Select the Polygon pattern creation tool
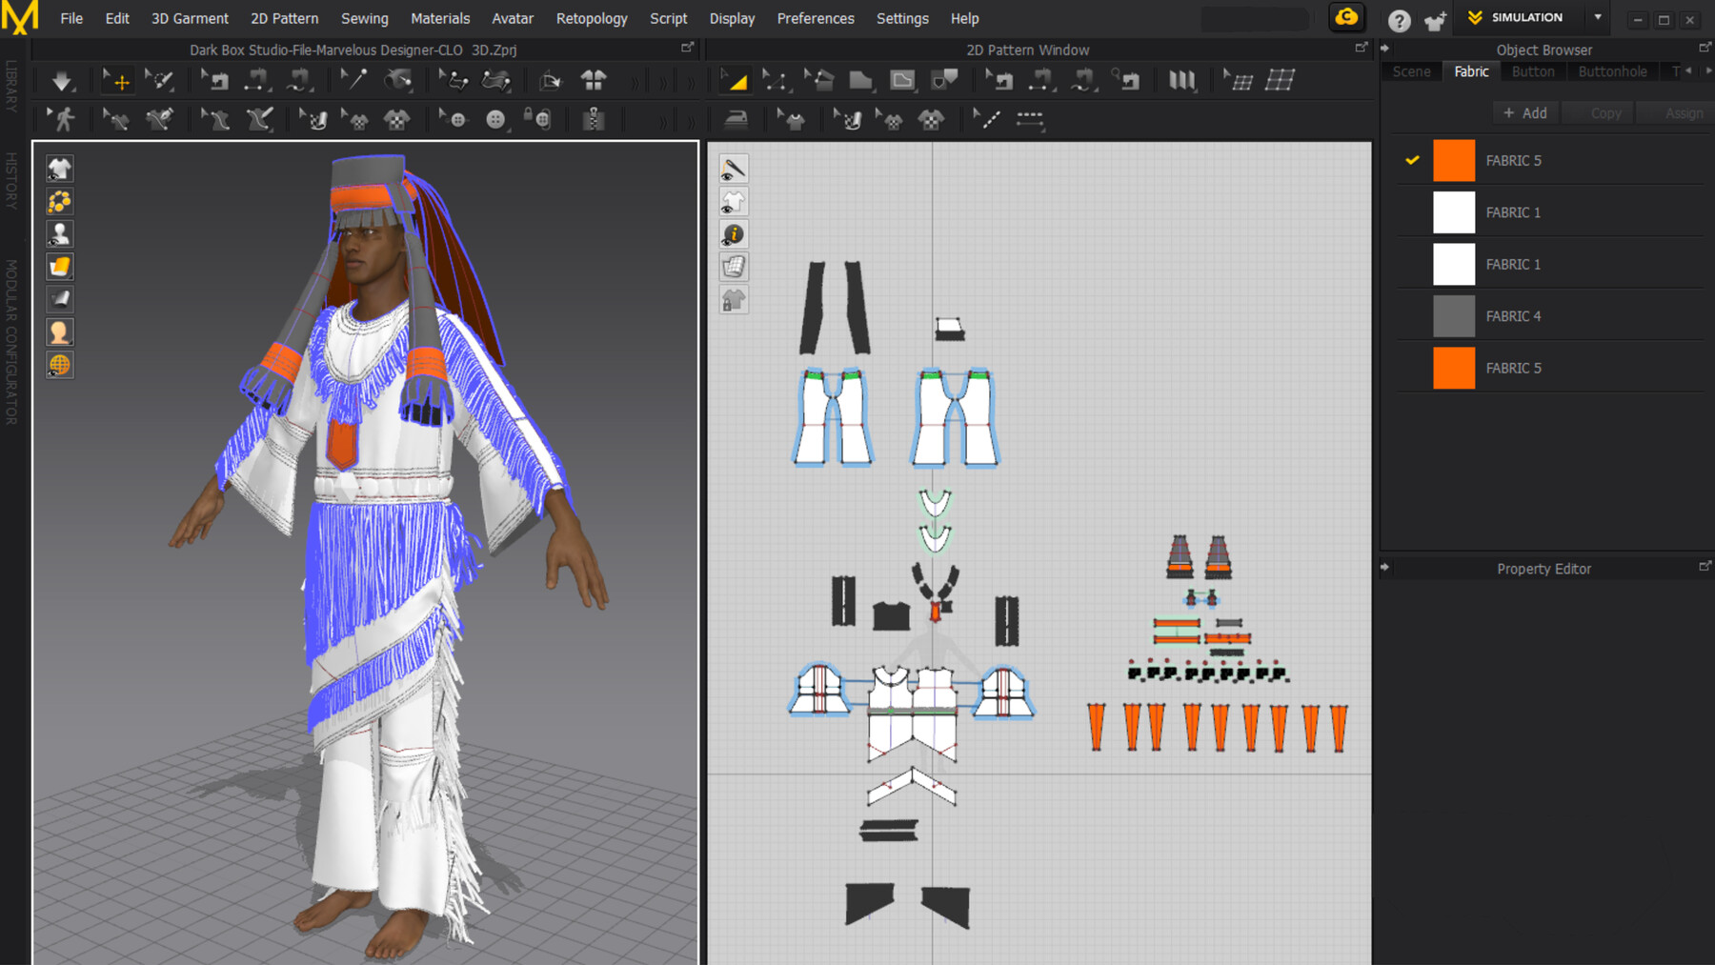1715x965 pixels. pos(860,81)
